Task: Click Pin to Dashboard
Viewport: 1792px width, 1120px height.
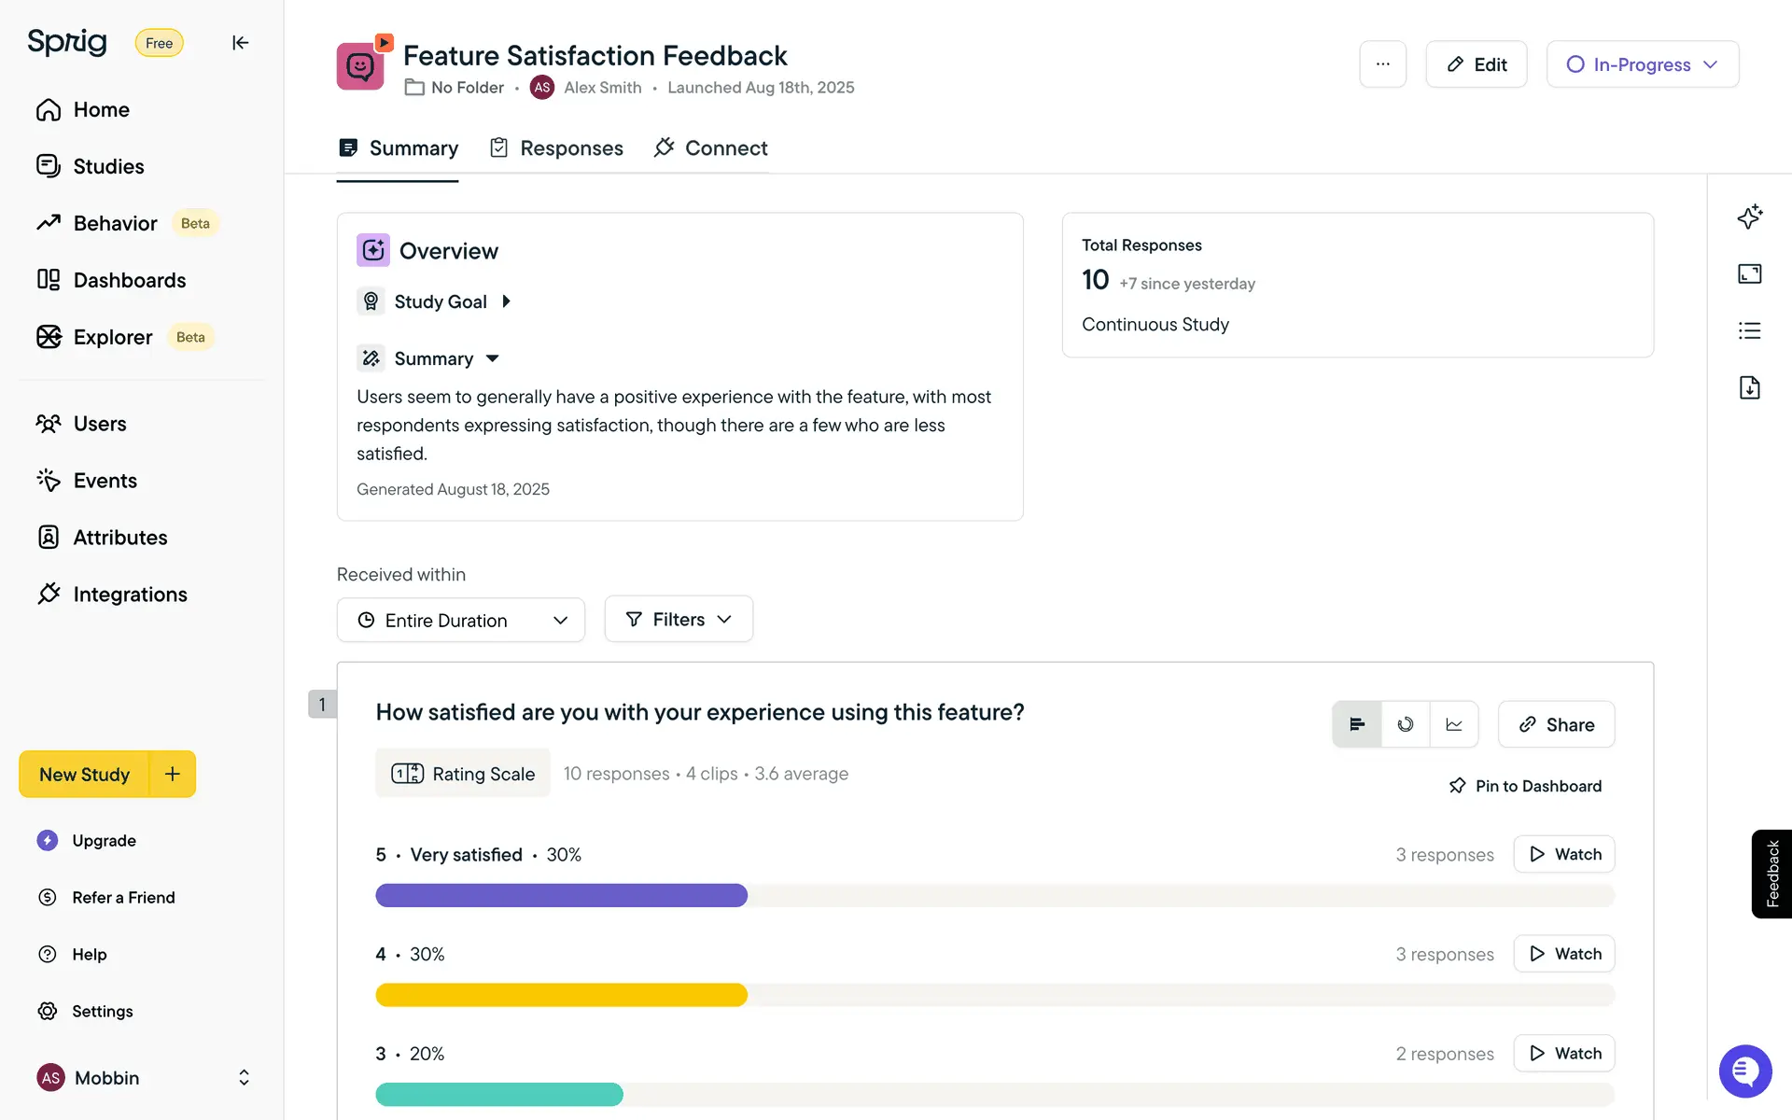Action: (x=1525, y=786)
